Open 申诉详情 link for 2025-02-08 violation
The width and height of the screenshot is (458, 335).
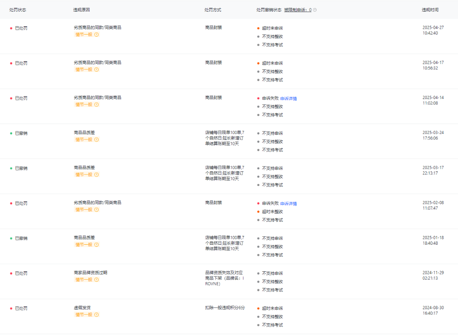[288, 203]
